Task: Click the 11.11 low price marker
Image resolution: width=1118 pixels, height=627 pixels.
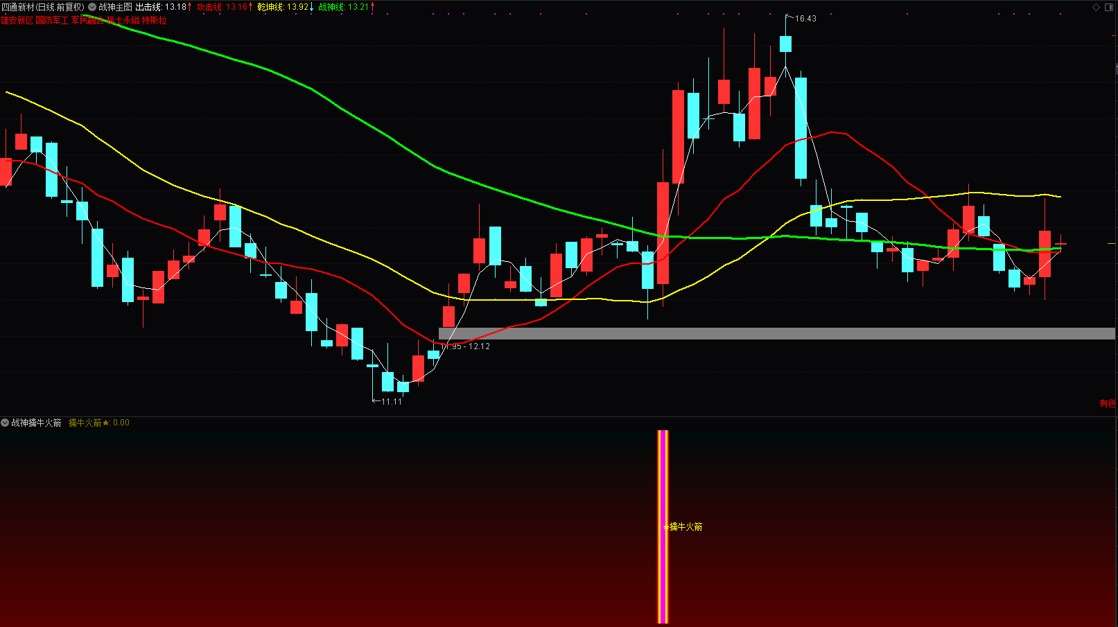Action: click(x=391, y=402)
